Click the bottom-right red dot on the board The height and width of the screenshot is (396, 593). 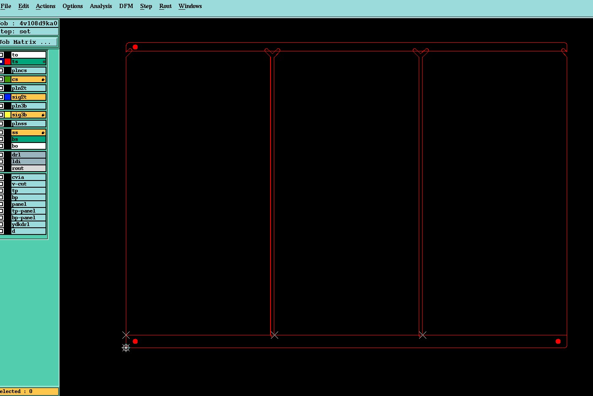(x=558, y=341)
